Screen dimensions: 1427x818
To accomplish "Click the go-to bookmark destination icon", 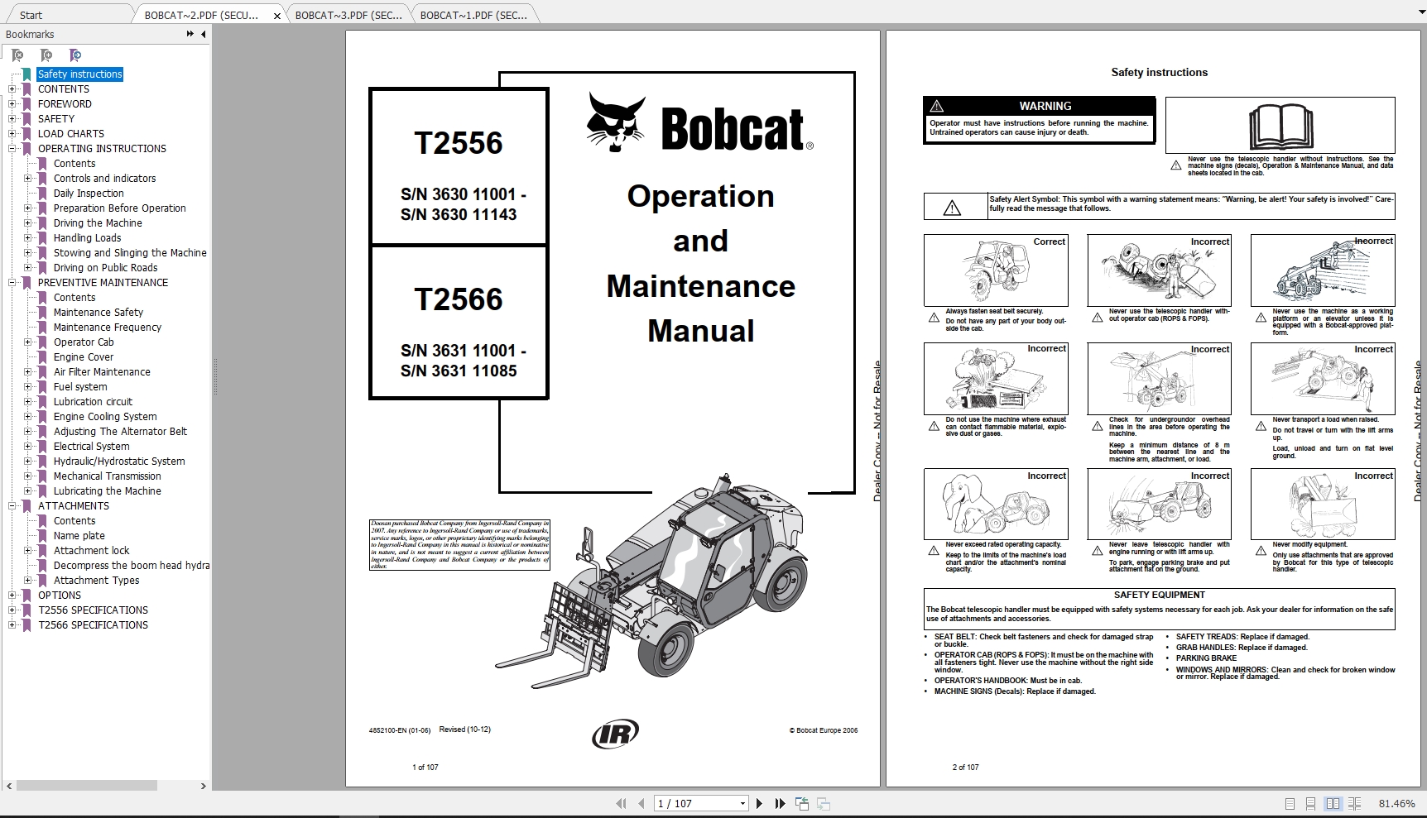I will point(75,55).
